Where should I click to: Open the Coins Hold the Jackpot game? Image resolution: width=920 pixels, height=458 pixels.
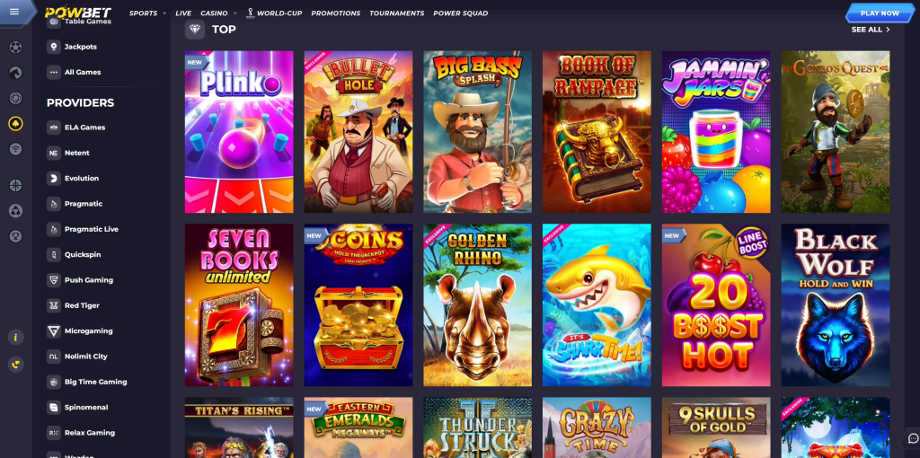358,305
